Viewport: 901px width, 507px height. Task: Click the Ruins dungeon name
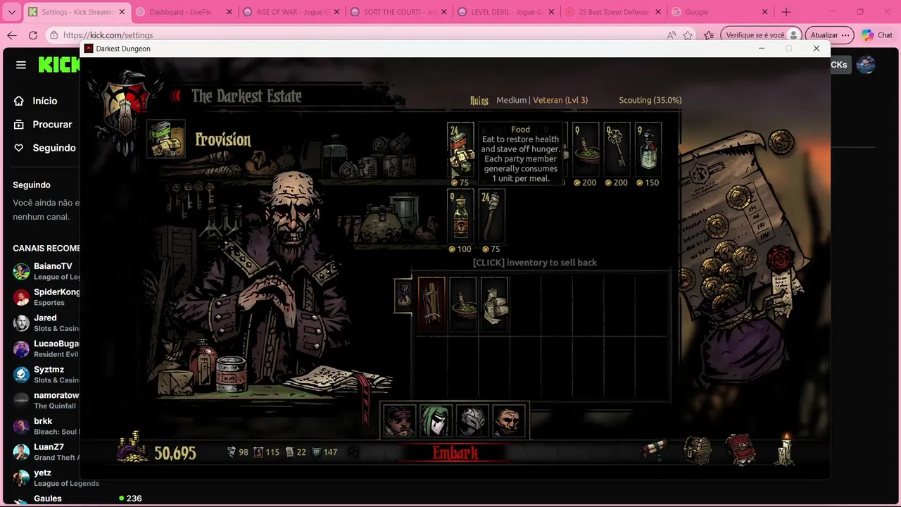pos(479,101)
